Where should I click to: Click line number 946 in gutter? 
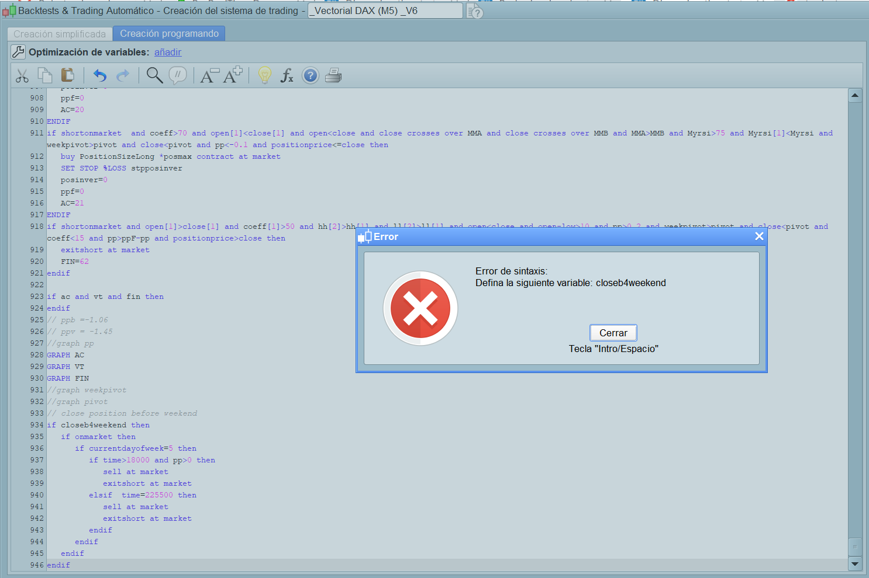coord(37,565)
